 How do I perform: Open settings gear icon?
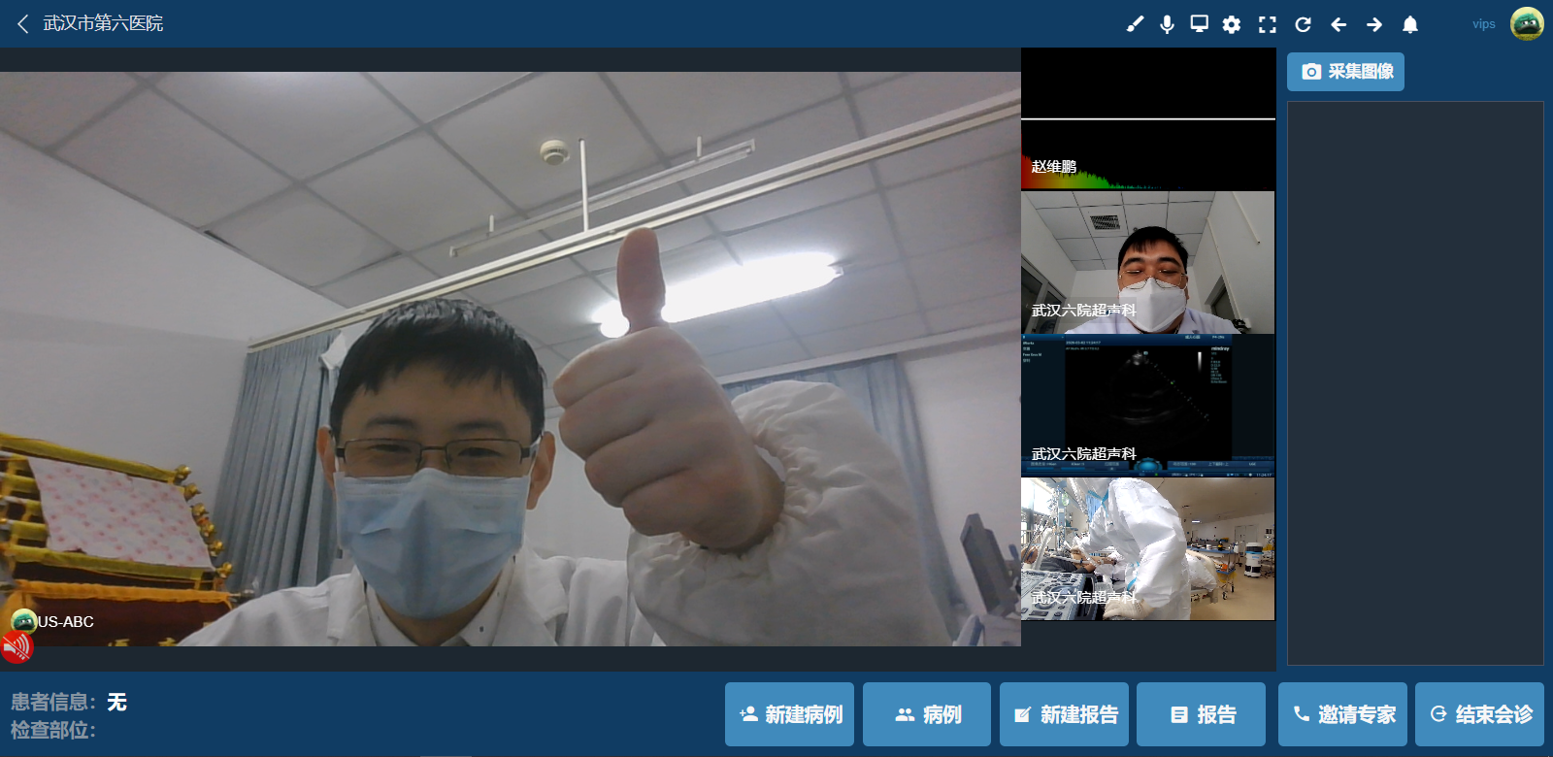pyautogui.click(x=1232, y=24)
